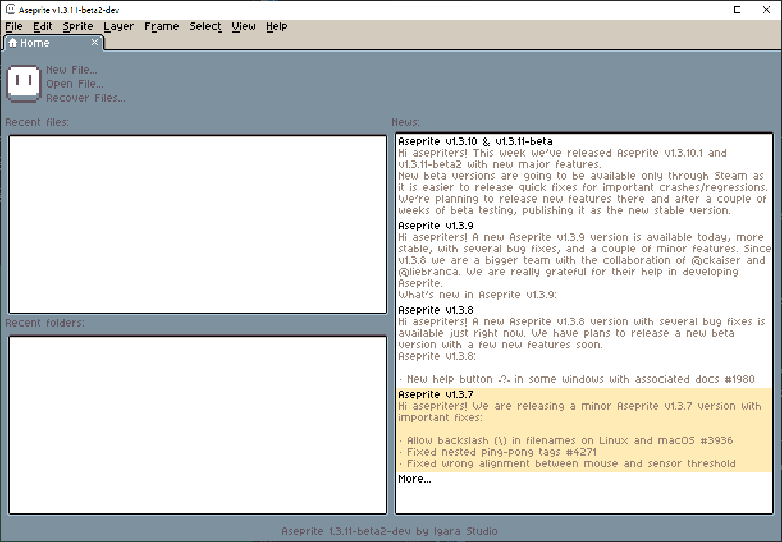Click More... at the news list bottom
Screen dimensions: 782x542
(x=415, y=479)
